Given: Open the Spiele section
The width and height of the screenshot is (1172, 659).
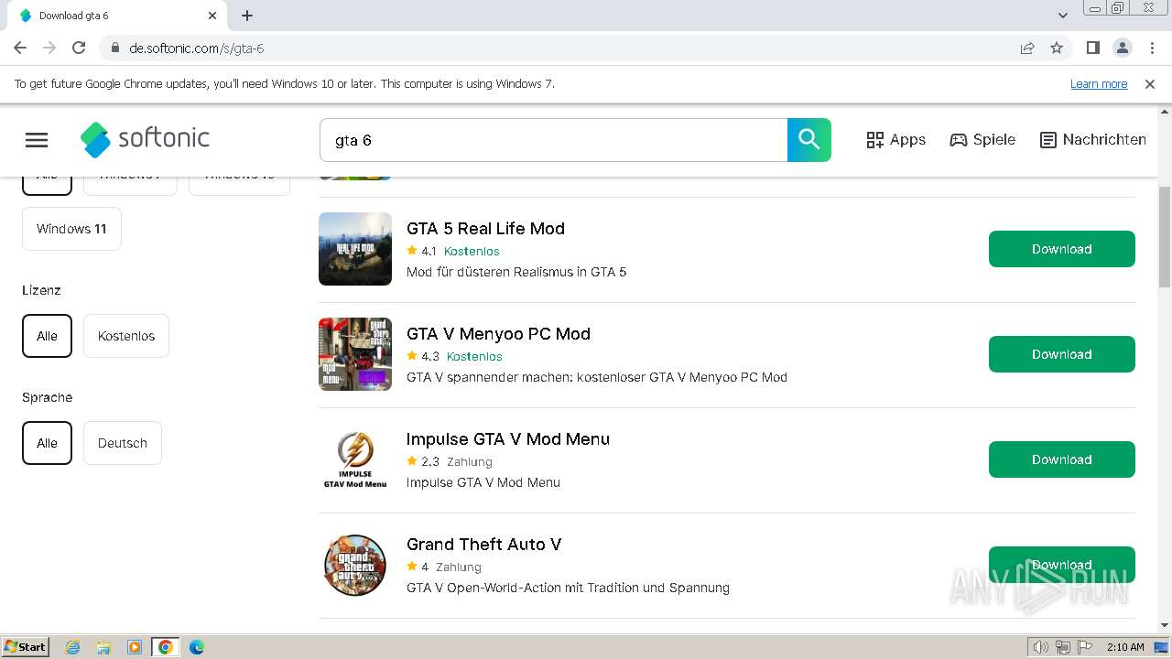Looking at the screenshot, I should point(982,140).
